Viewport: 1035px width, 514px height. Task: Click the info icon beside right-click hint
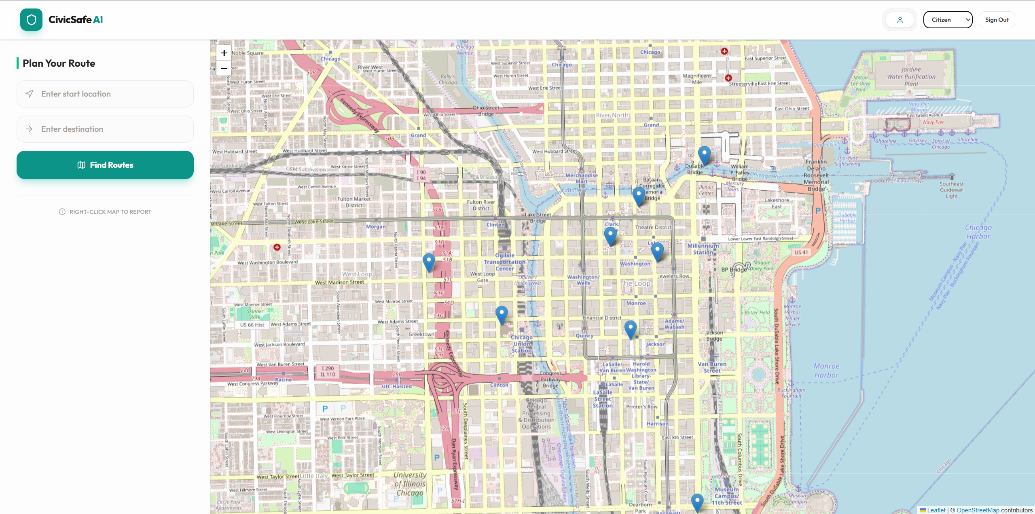(x=62, y=212)
